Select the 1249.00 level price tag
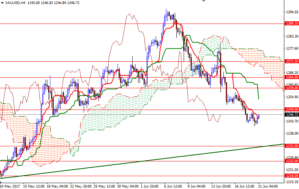Image resolution: width=299 pixels, height=189 pixels. pos(292,110)
